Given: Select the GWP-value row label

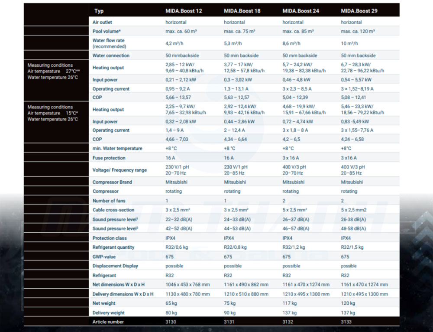Looking at the screenshot, I should pyautogui.click(x=104, y=257).
